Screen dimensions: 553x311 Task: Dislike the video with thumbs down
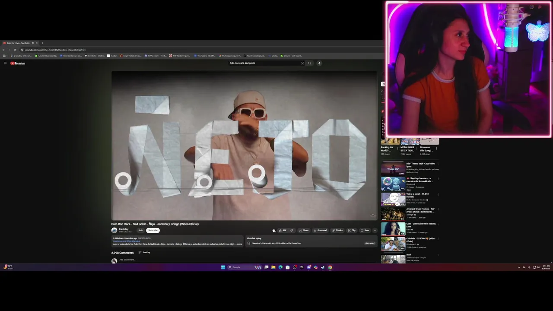point(292,230)
